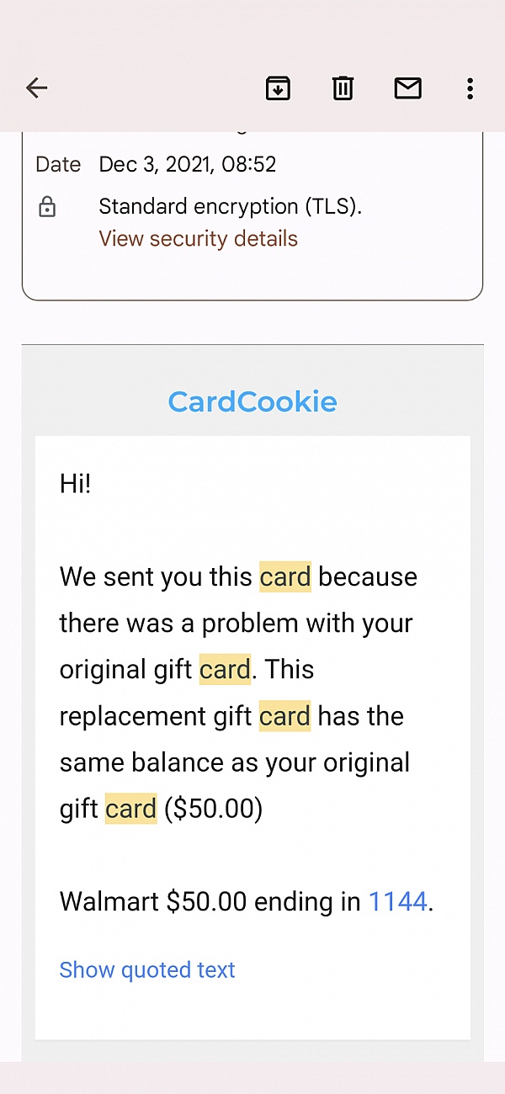Click the CardCookie header logo
The height and width of the screenshot is (1094, 505).
tap(252, 401)
